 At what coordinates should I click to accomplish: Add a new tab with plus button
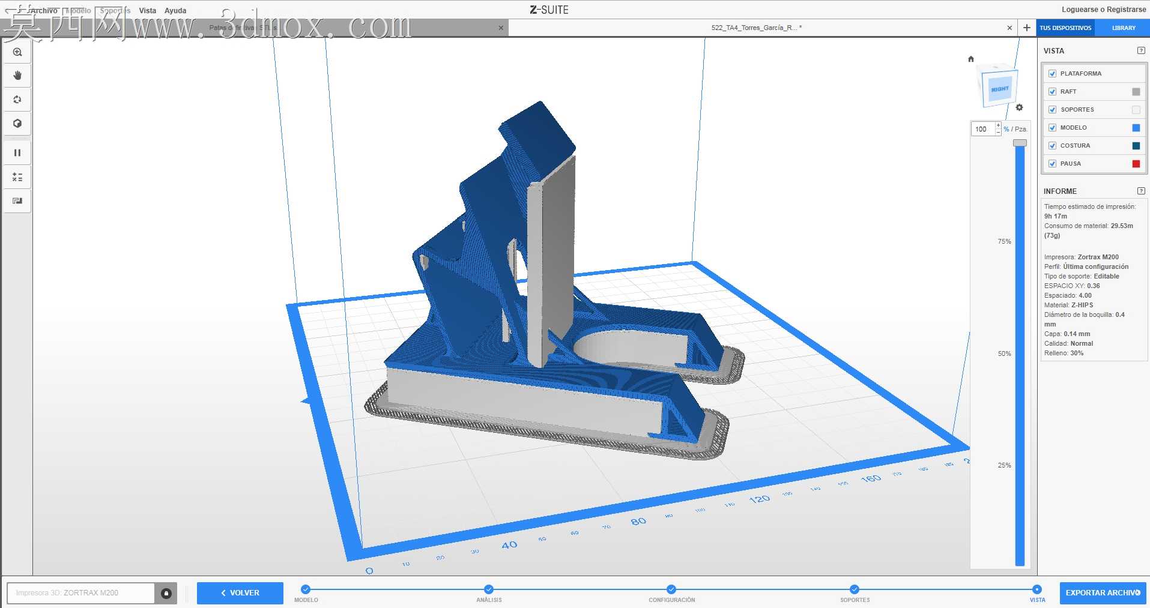(x=1027, y=28)
